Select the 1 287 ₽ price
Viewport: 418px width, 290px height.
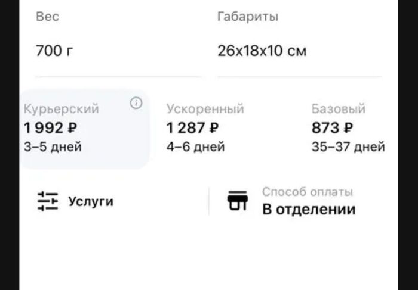pos(193,127)
